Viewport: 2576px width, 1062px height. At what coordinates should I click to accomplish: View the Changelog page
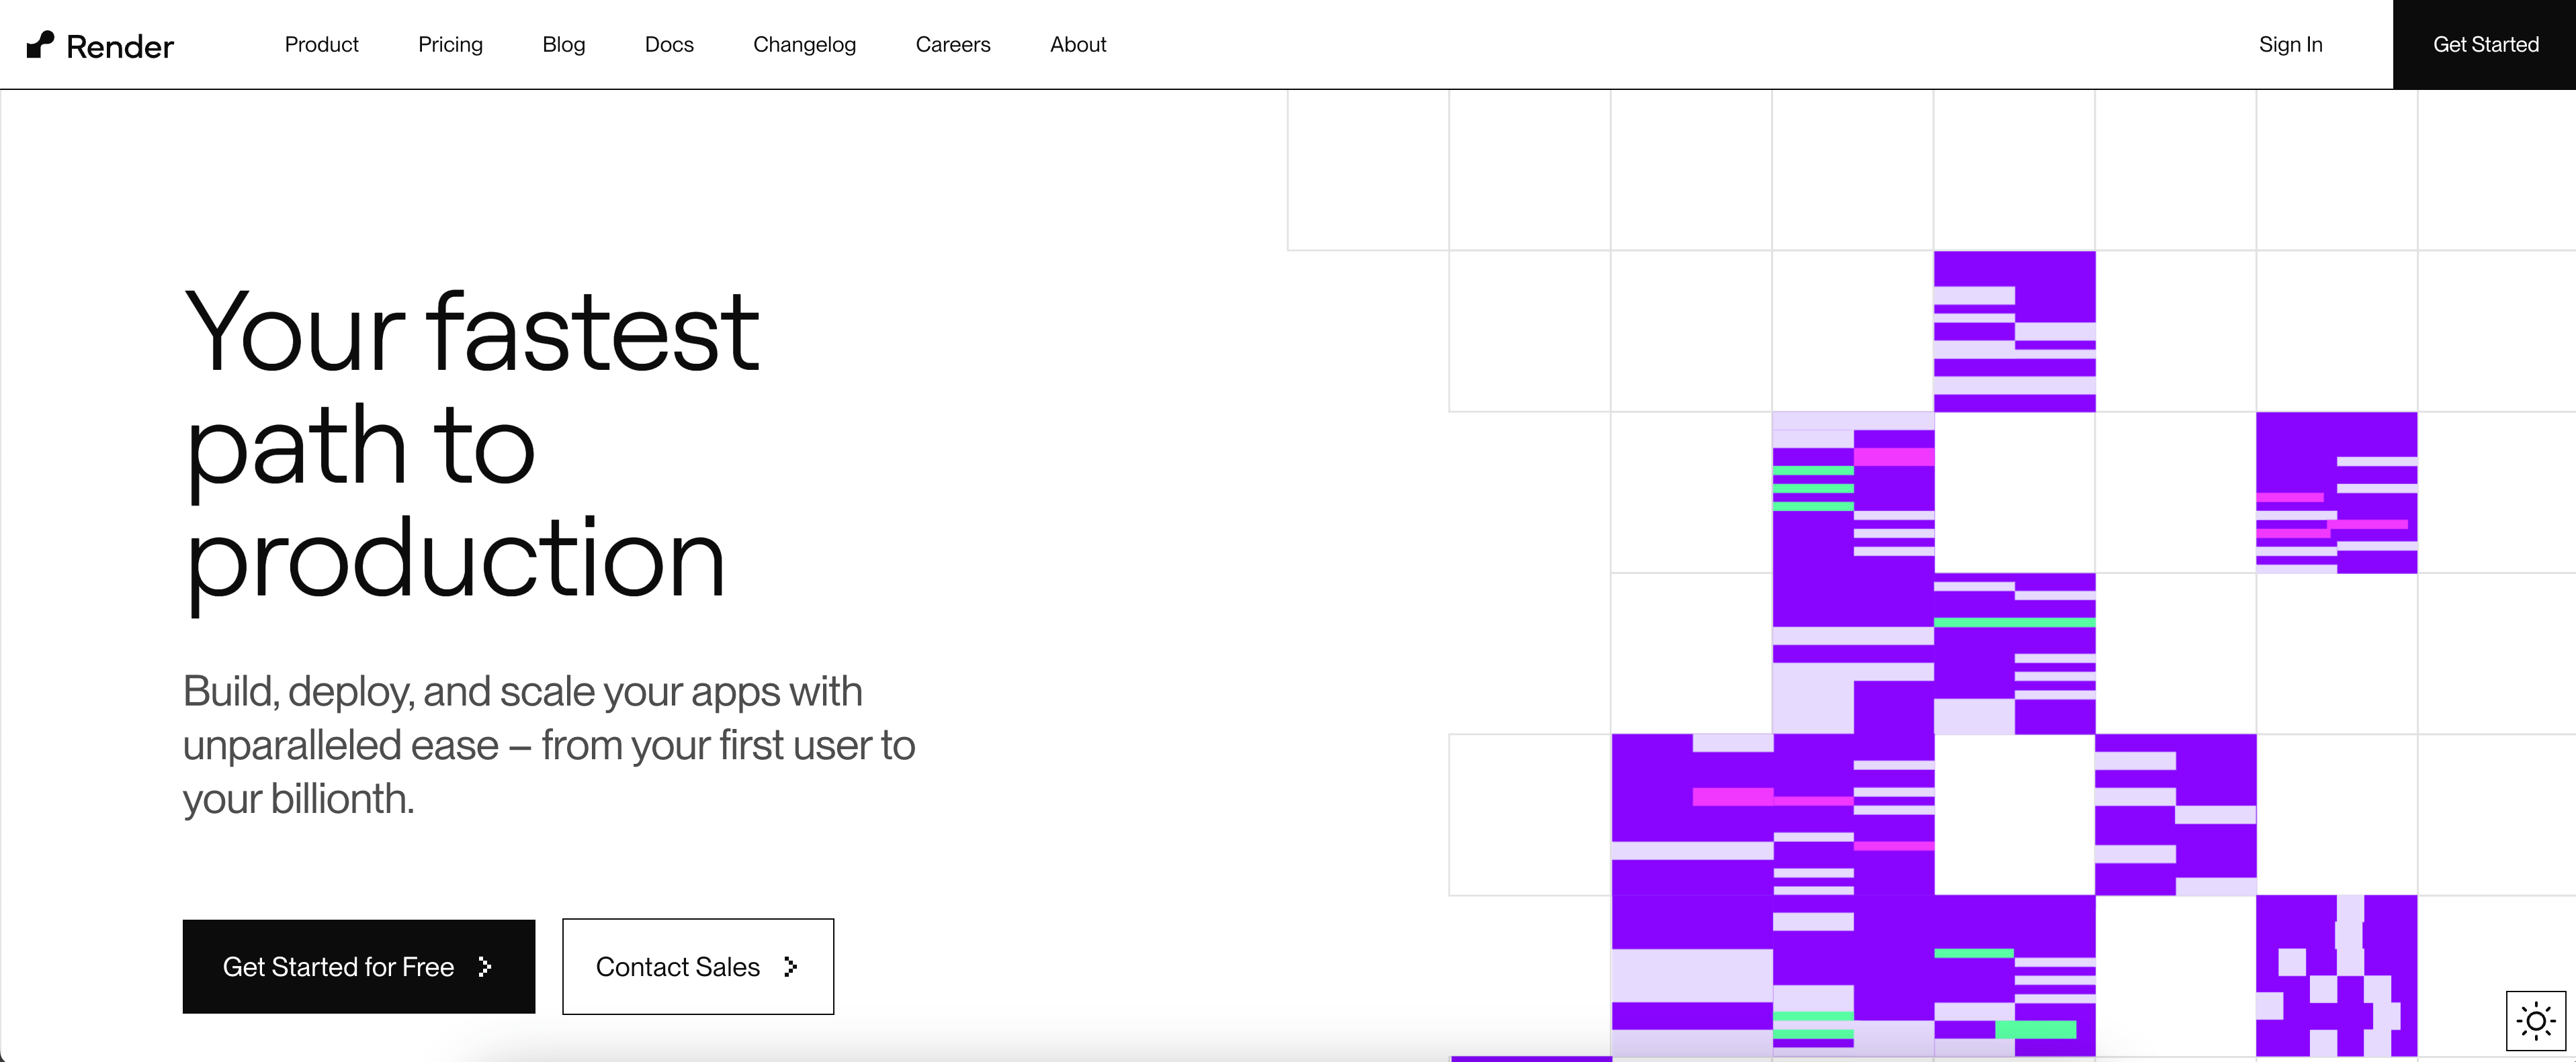click(x=804, y=45)
